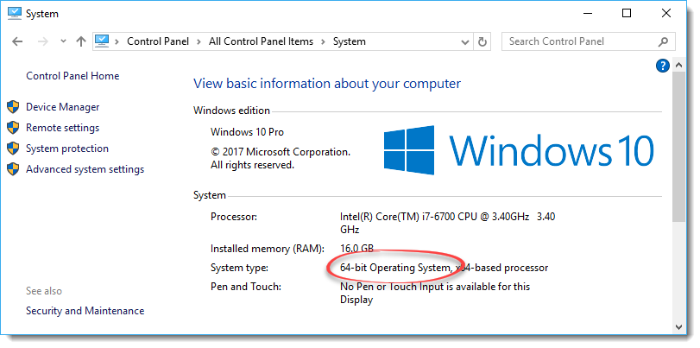The image size is (700, 348).
Task: Open Advanced system settings link
Action: coord(85,169)
